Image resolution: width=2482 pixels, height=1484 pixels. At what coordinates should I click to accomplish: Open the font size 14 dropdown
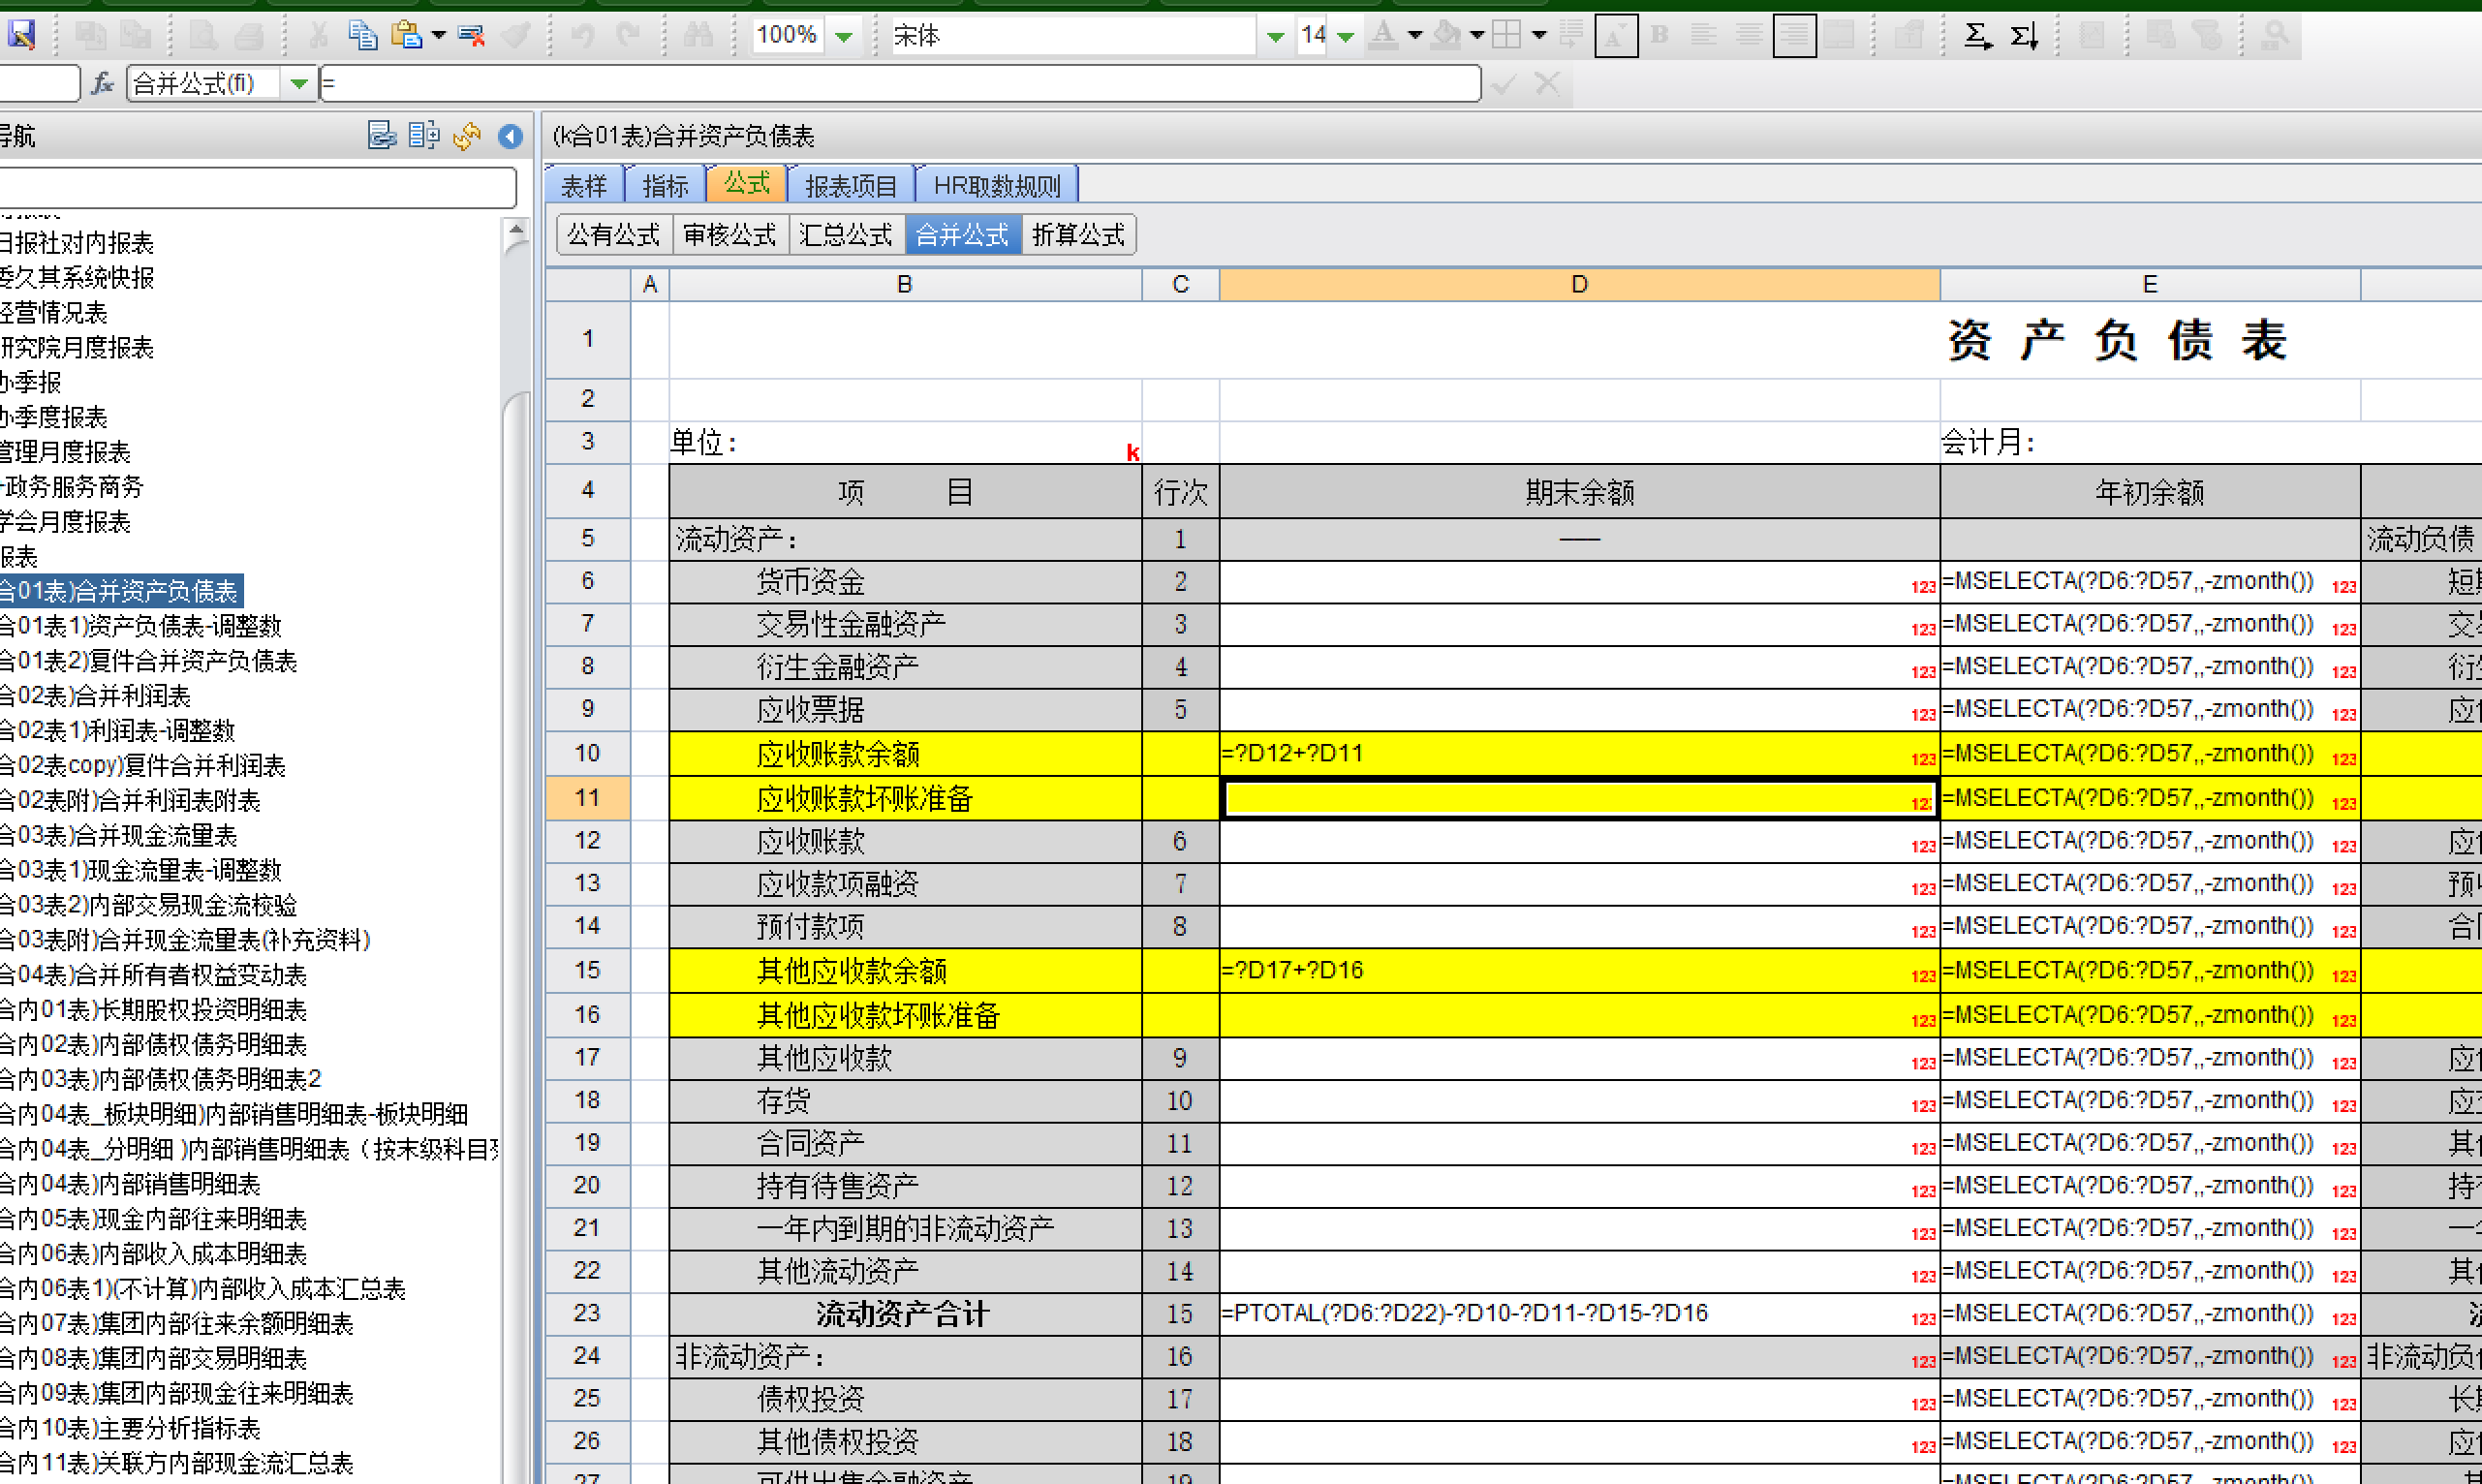(1345, 35)
